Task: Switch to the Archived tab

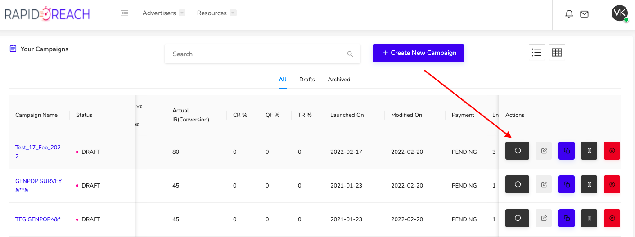Action: pos(339,79)
